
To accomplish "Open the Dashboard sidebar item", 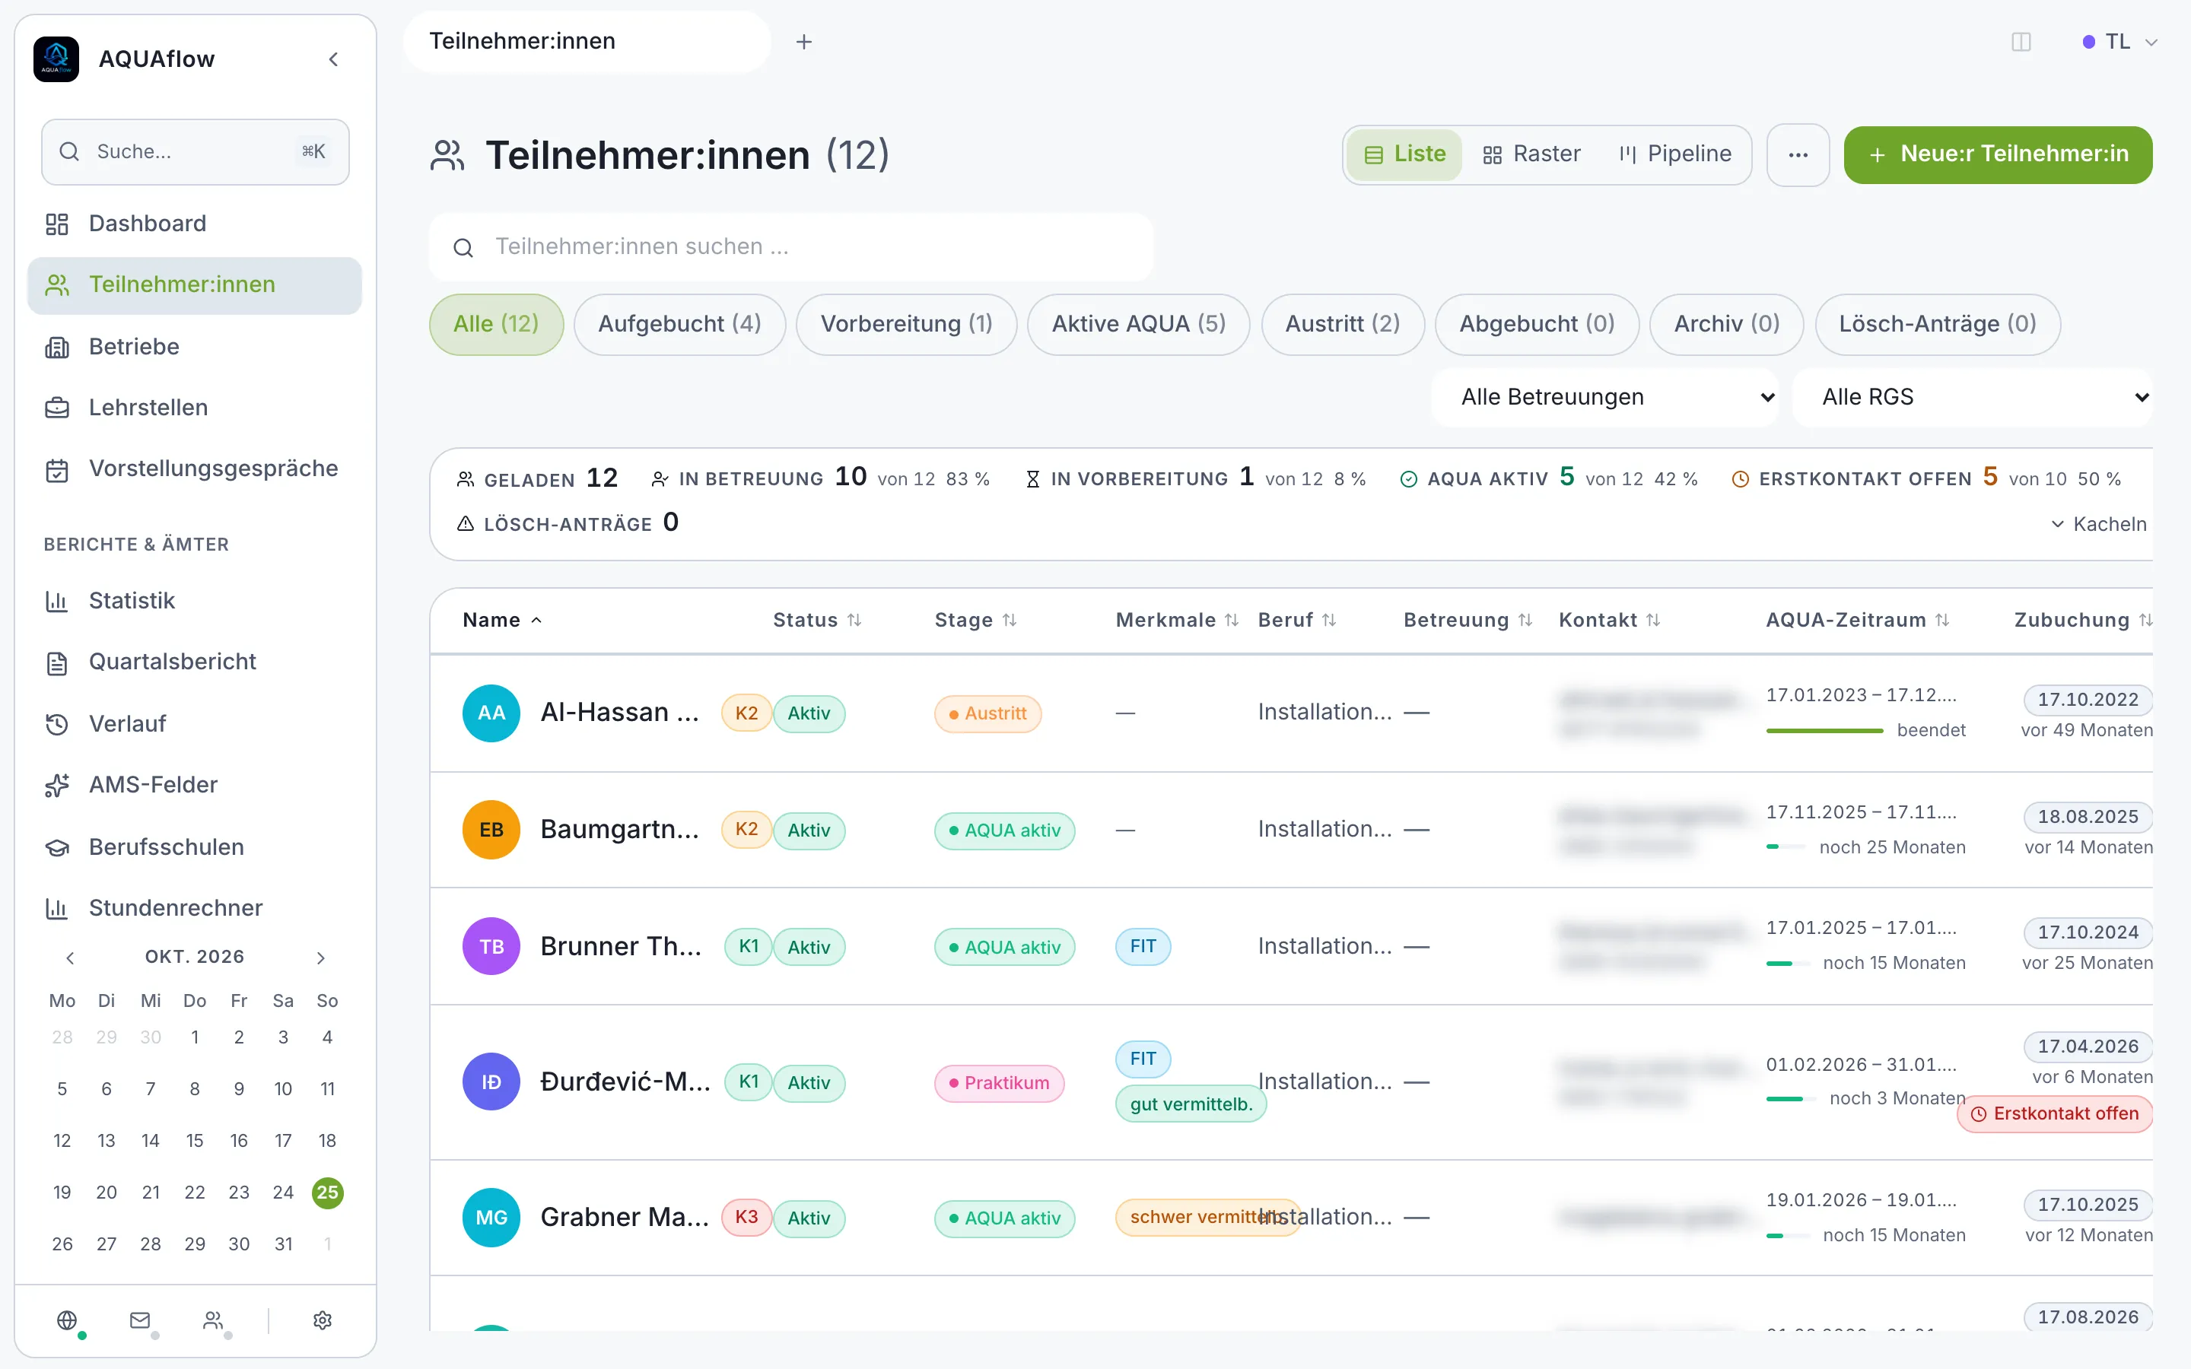I will [x=195, y=223].
